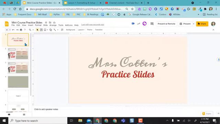This screenshot has height=124, width=220.
Task: Select the 'Practice Slides' red title text
Action: (128, 74)
